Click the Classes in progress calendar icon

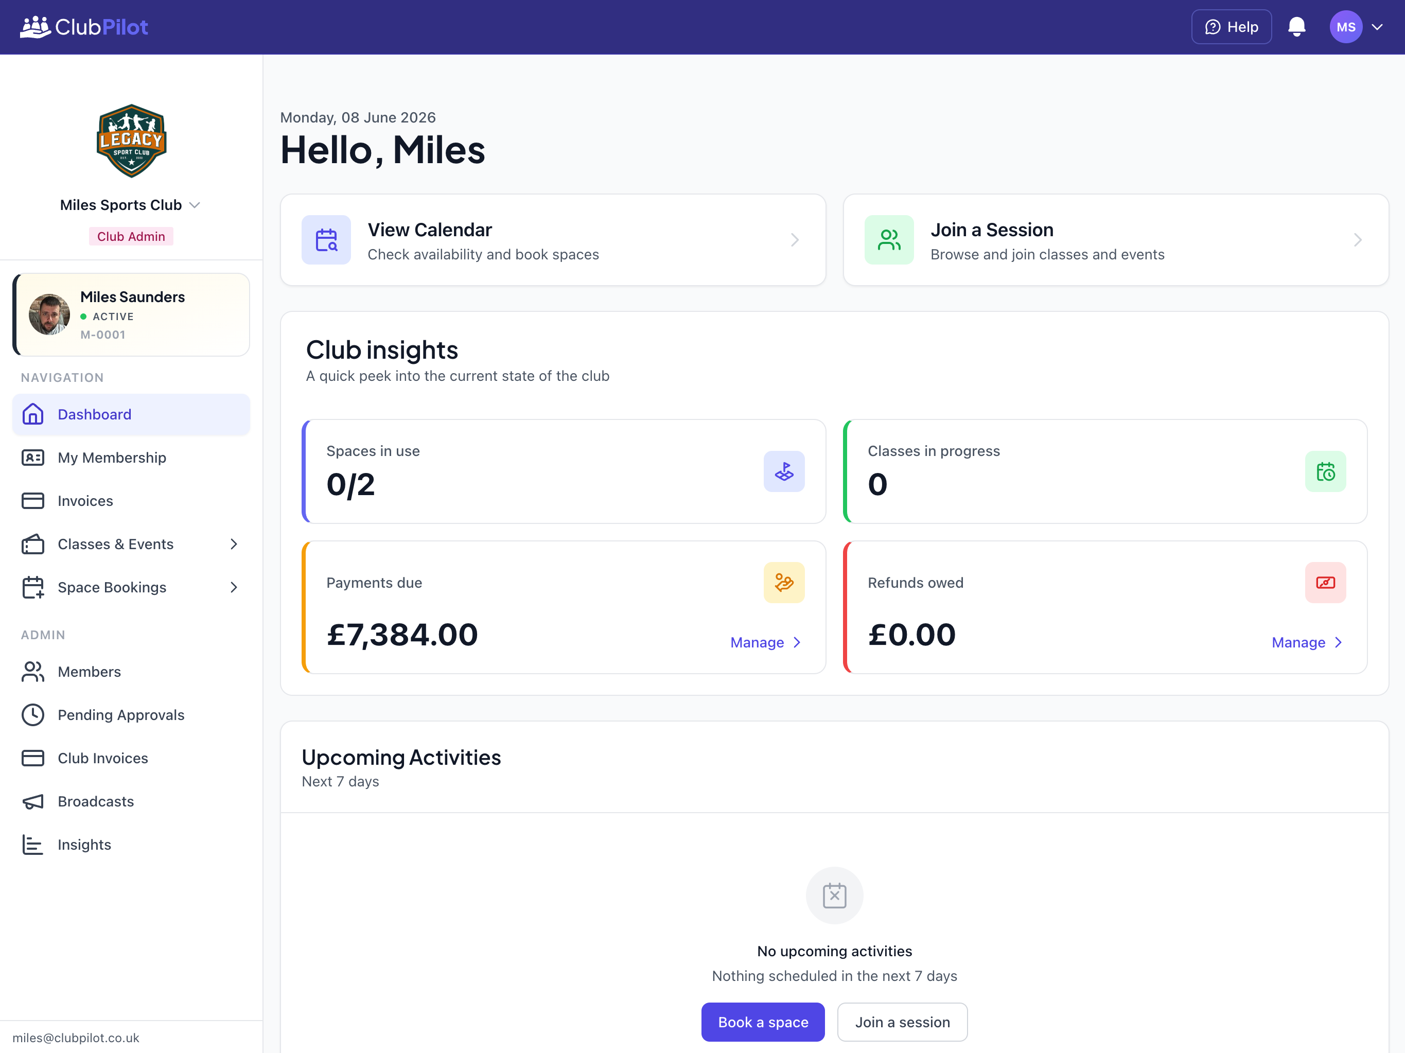(1325, 471)
